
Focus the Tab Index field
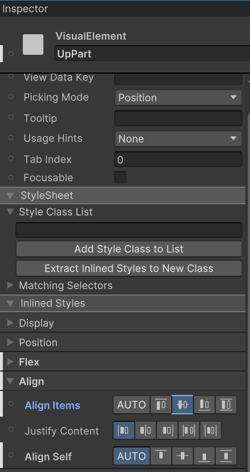[178, 159]
